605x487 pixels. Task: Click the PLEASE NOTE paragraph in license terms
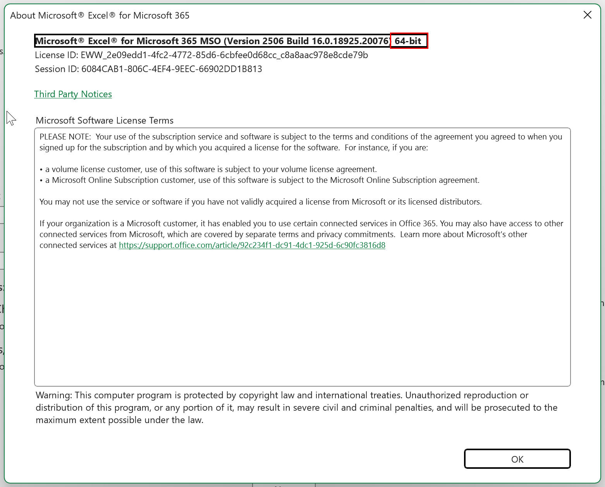click(x=301, y=142)
